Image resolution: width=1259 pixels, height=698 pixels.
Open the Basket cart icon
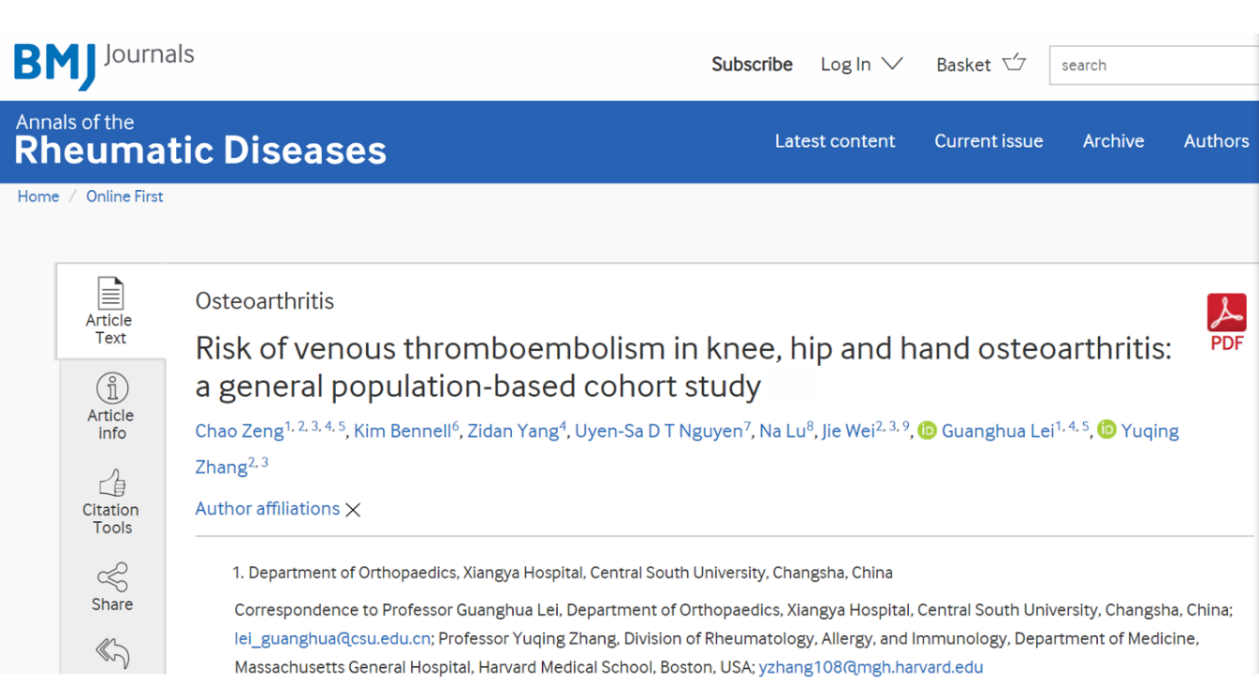(x=1014, y=64)
